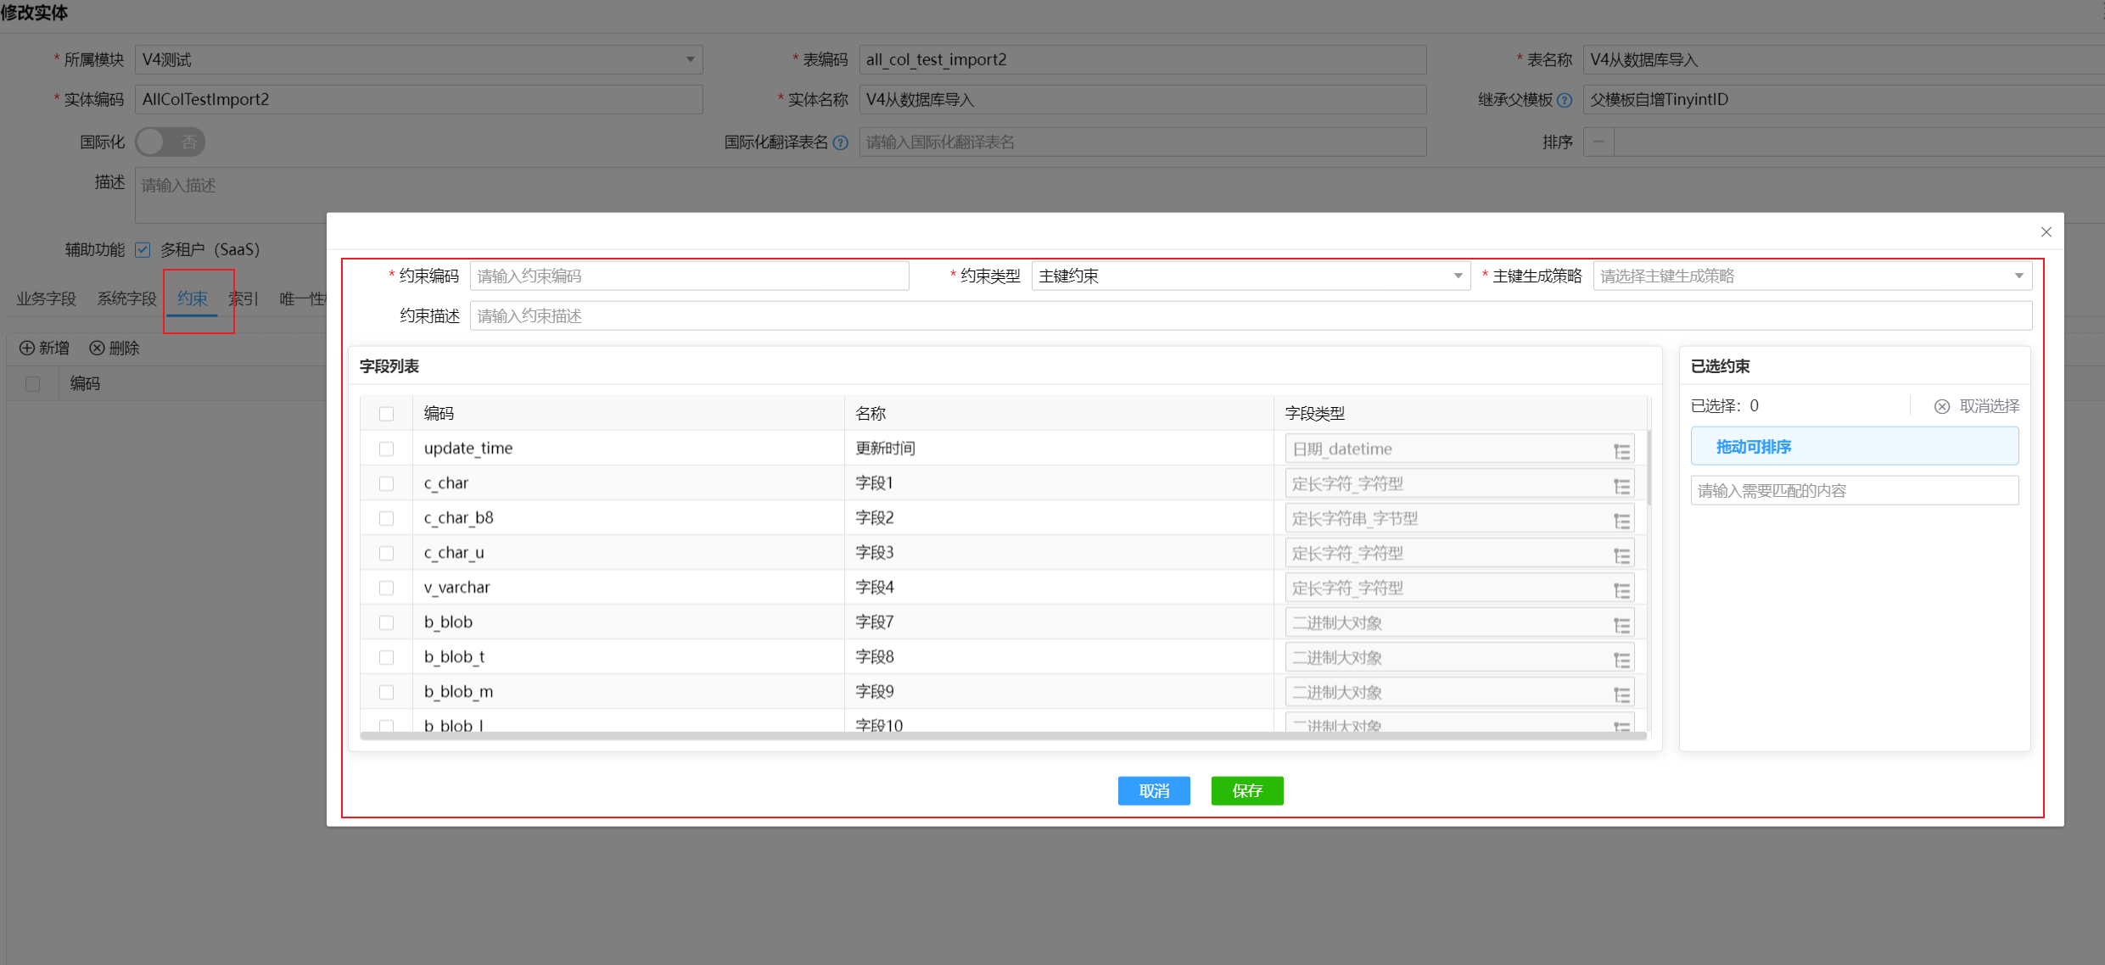Check the c_char row checkbox
The image size is (2105, 965).
click(386, 483)
